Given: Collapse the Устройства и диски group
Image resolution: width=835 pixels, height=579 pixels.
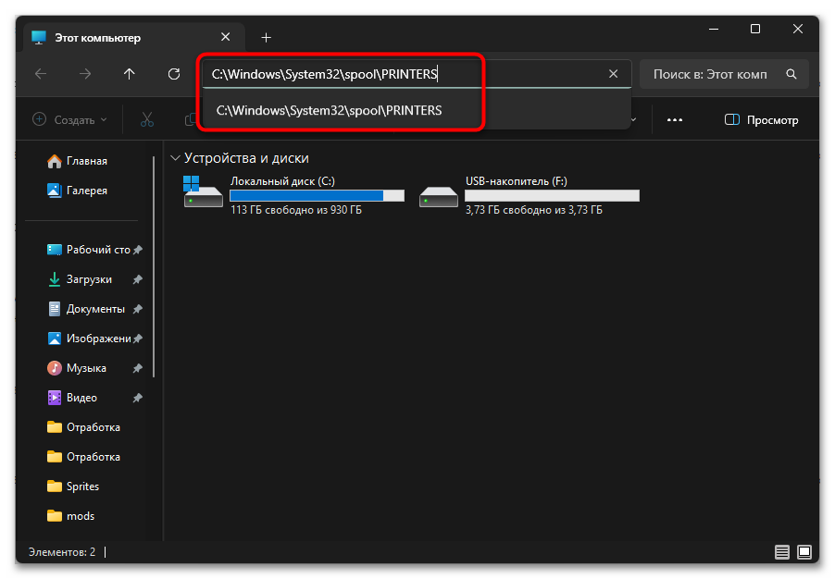Looking at the screenshot, I should click(175, 158).
